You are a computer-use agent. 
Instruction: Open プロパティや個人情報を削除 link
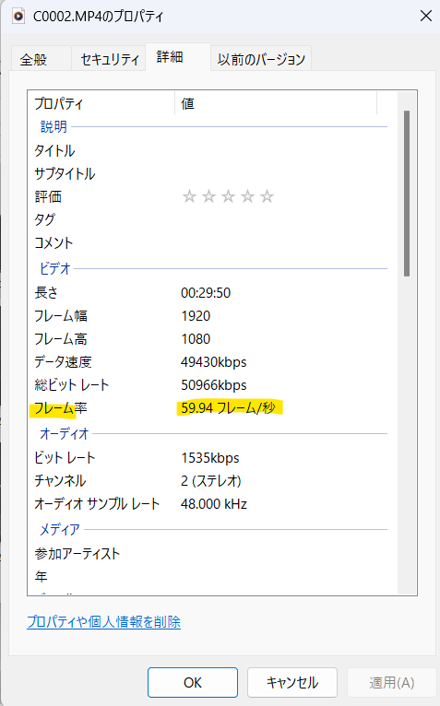point(103,622)
